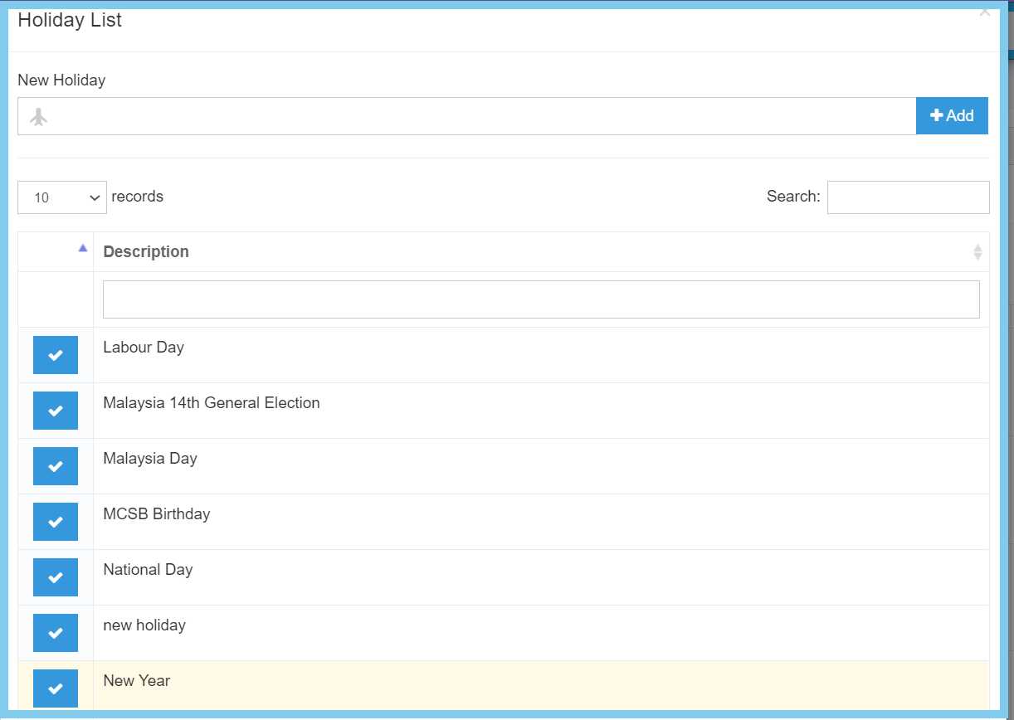The height and width of the screenshot is (720, 1014).
Task: Click the New Holiday name text field
Action: tap(481, 117)
